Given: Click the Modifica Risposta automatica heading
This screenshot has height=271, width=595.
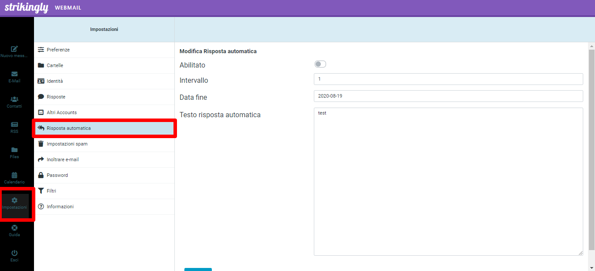Looking at the screenshot, I should [x=218, y=51].
